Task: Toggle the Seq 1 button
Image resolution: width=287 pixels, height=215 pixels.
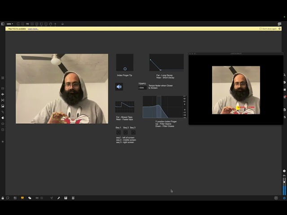Action: [x=118, y=133]
